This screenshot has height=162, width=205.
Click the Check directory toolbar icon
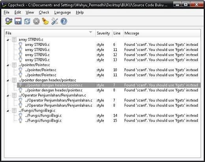pyautogui.click(x=9, y=21)
